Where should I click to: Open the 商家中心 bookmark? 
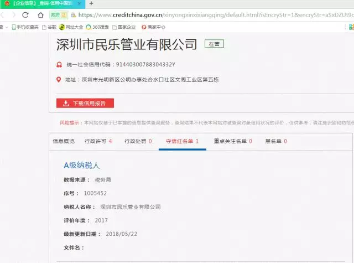(x=154, y=27)
